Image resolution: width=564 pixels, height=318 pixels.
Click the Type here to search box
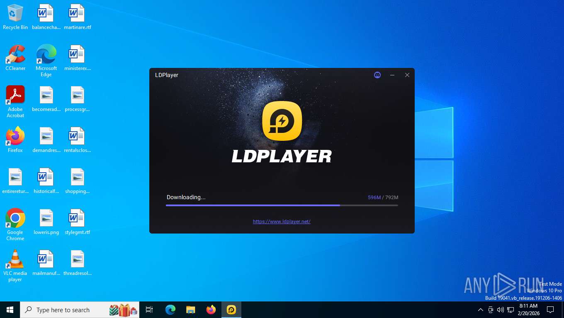pyautogui.click(x=80, y=310)
